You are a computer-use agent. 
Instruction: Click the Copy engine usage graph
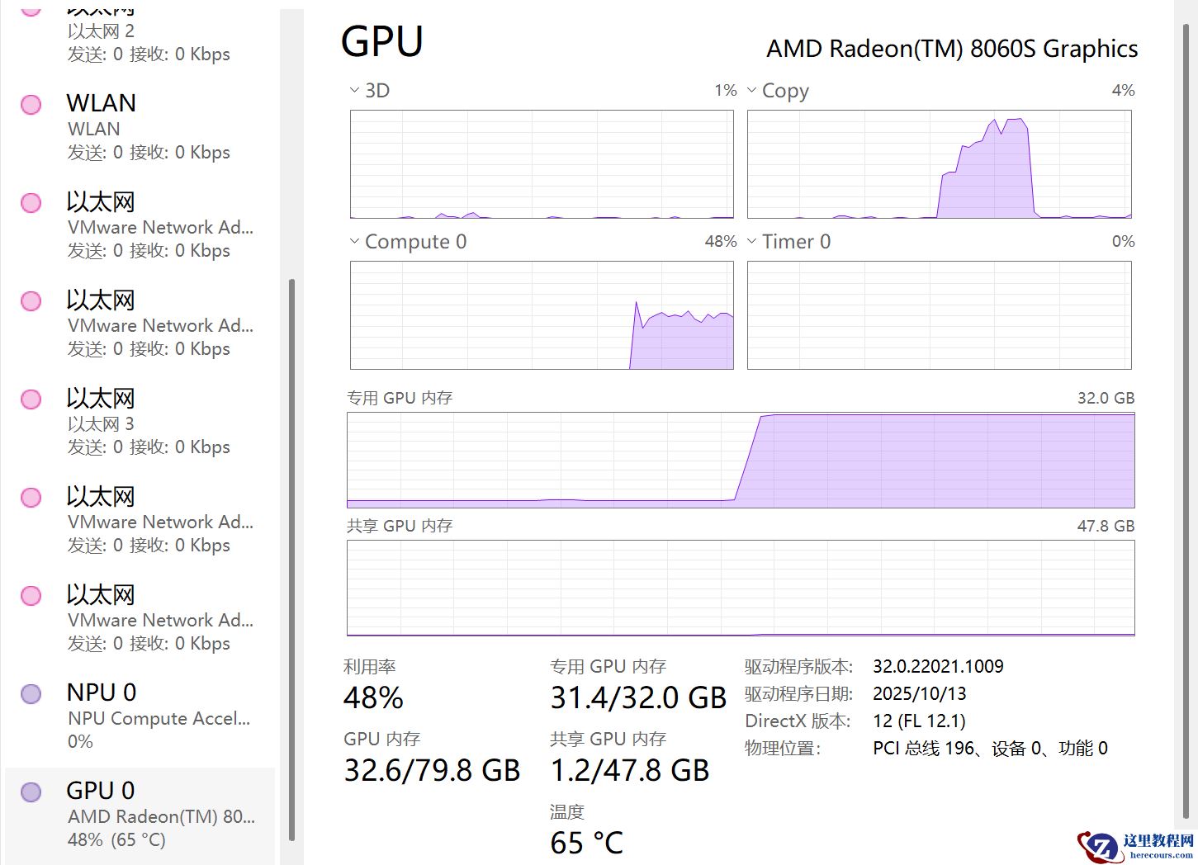(x=939, y=164)
